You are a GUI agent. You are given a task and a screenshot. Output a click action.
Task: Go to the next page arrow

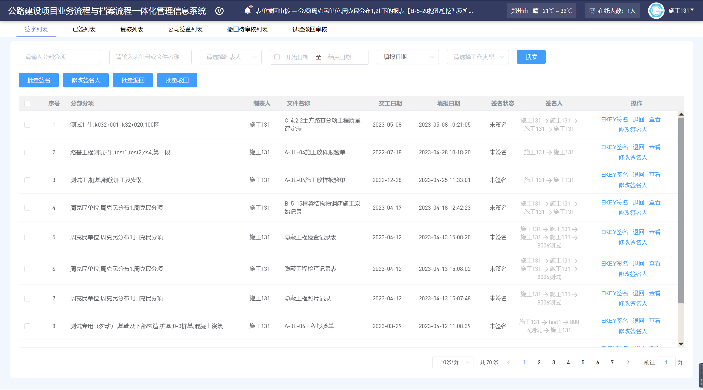pos(628,362)
